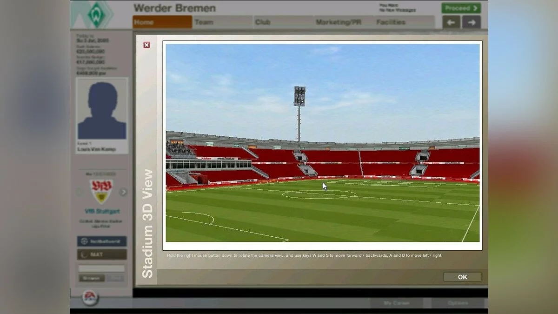Click the VfB Stuttgart opponent name

point(102,211)
